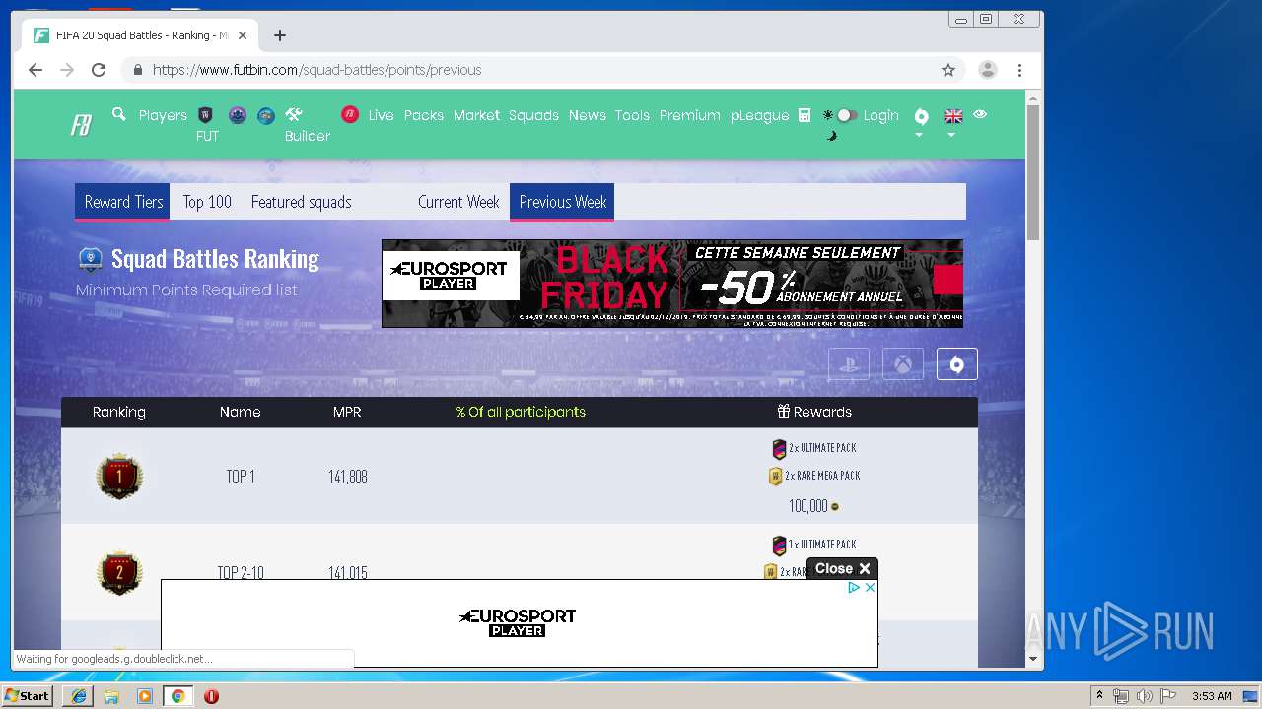Open the News menu
The height and width of the screenshot is (709, 1262).
(x=587, y=115)
